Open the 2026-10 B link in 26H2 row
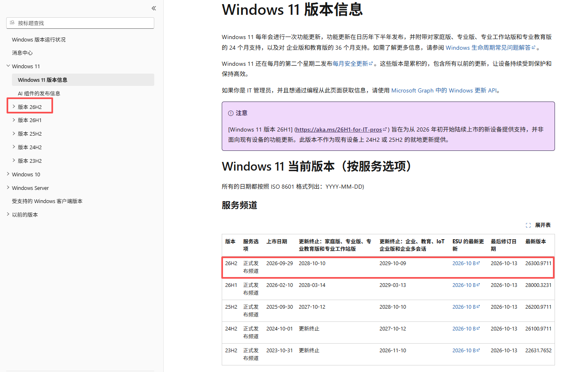Viewport: 585px width, 372px height. (466, 263)
